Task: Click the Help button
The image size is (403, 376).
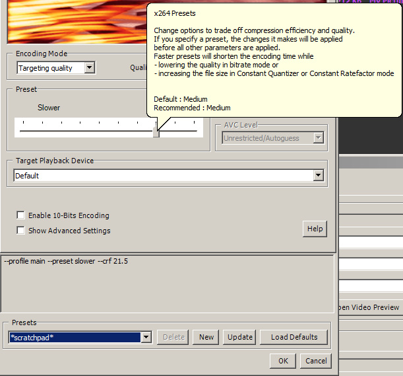Action: [x=315, y=229]
